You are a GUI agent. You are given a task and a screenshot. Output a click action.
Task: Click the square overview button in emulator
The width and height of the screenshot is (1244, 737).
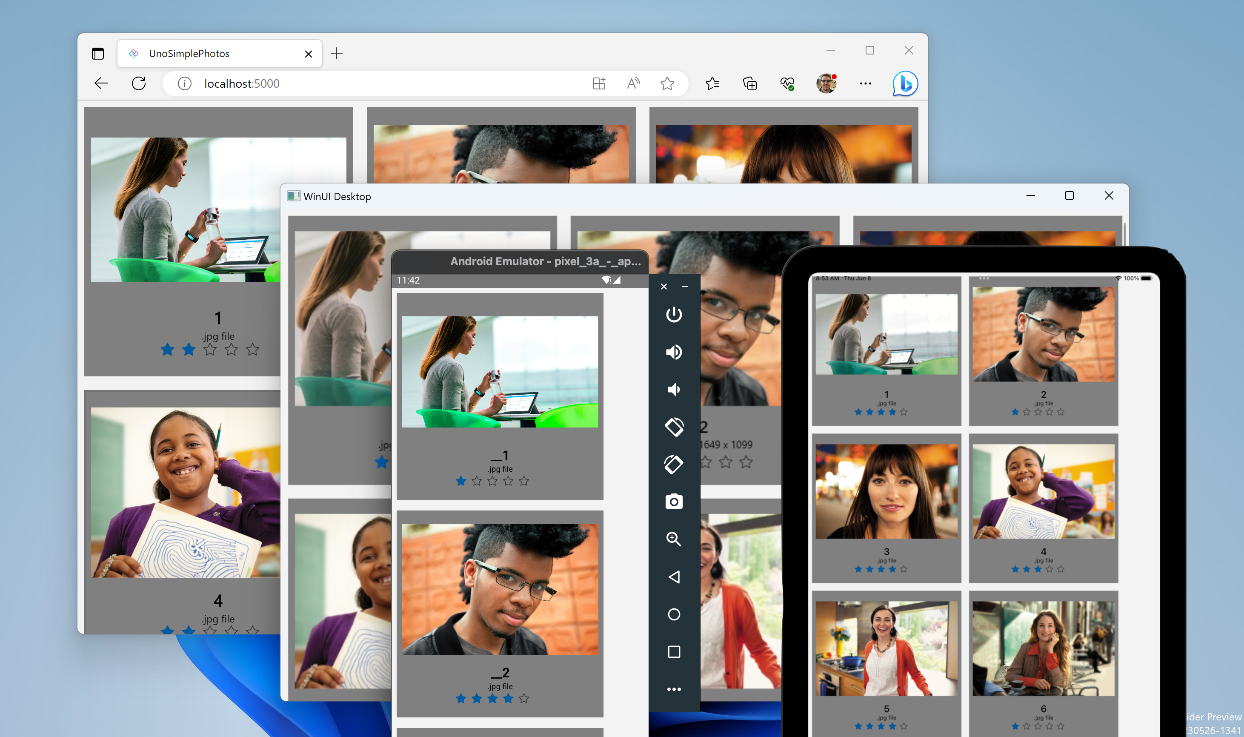tap(673, 651)
